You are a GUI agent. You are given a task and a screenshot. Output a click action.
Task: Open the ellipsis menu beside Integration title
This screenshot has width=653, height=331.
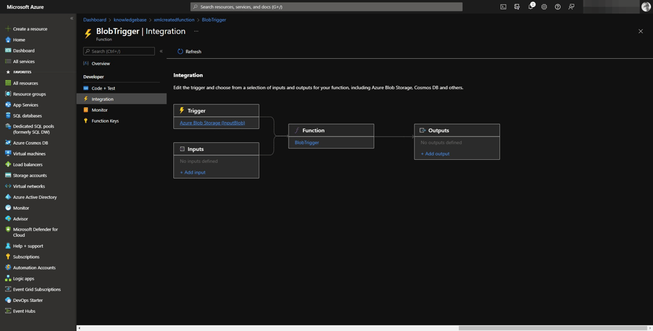click(196, 31)
